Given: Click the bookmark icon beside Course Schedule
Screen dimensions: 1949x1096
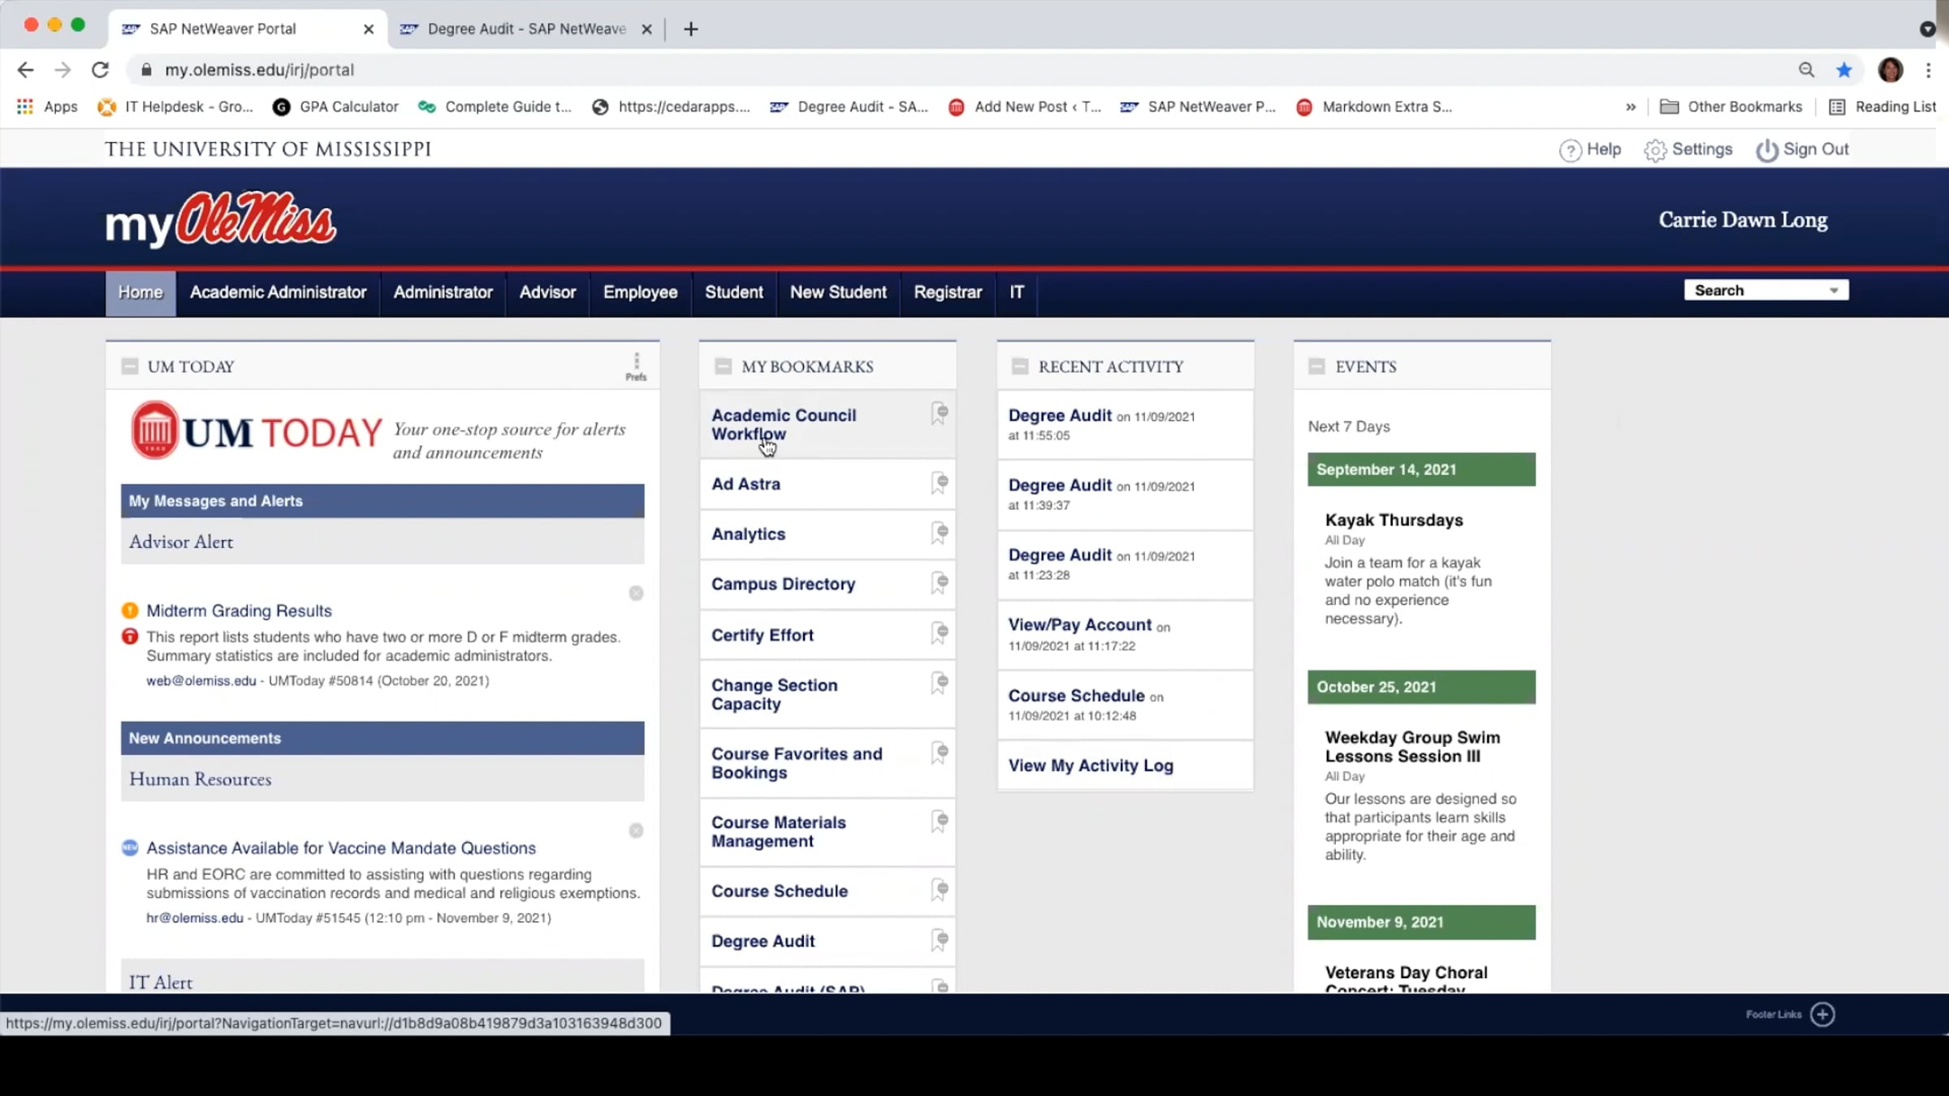Looking at the screenshot, I should coord(940,890).
